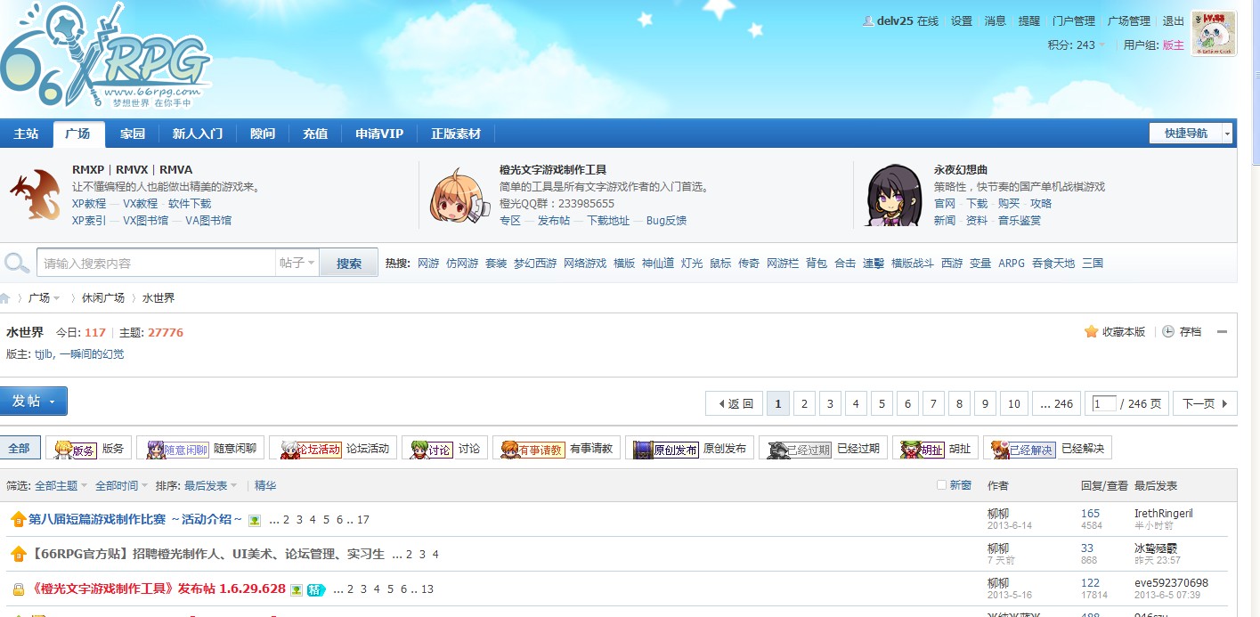1260x617 pixels.
Task: Select the 已经解决 category sprite icon
Action: coord(1023,449)
